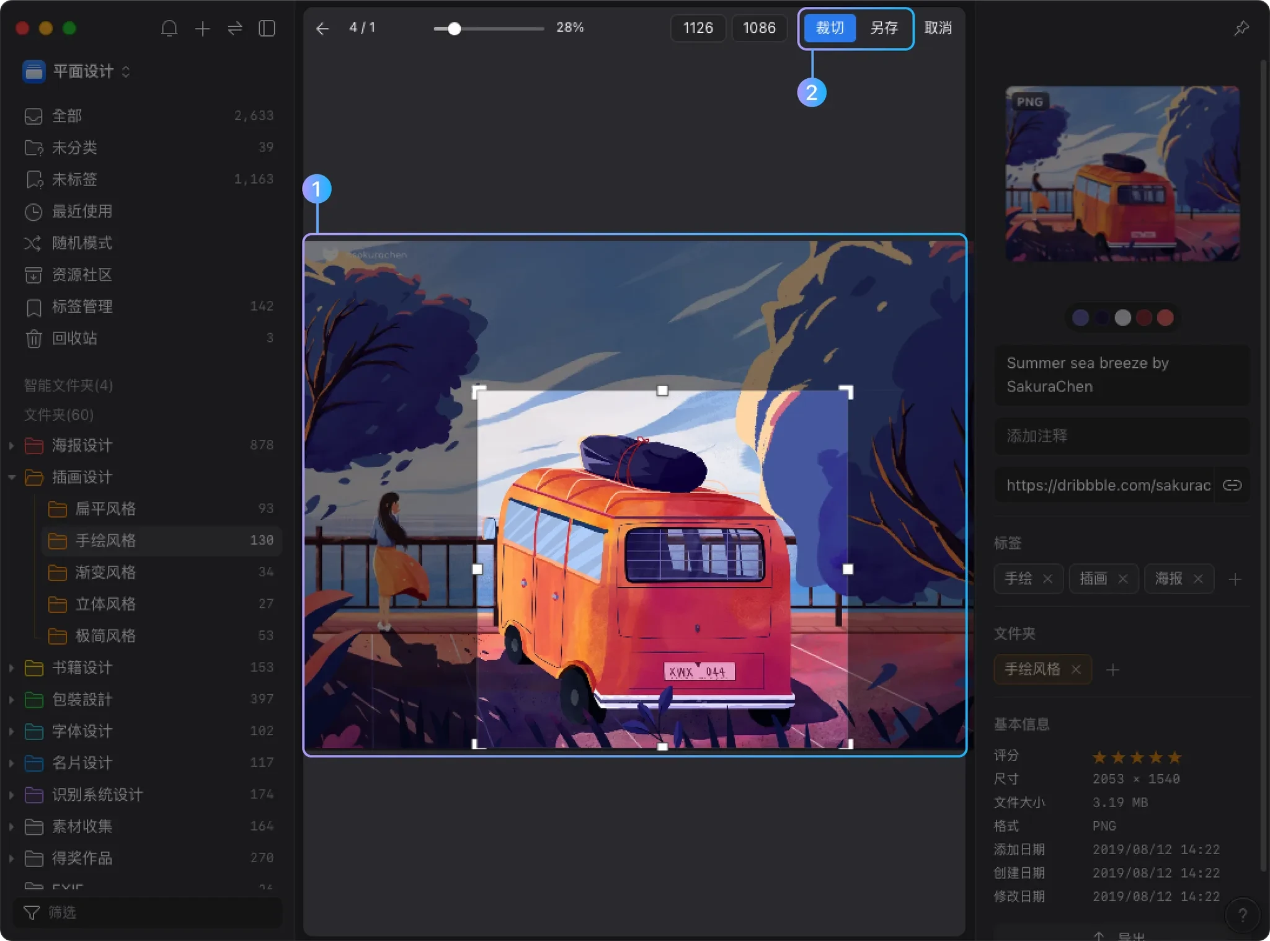Open link via the URL link icon
Image resolution: width=1270 pixels, height=941 pixels.
pos(1232,485)
